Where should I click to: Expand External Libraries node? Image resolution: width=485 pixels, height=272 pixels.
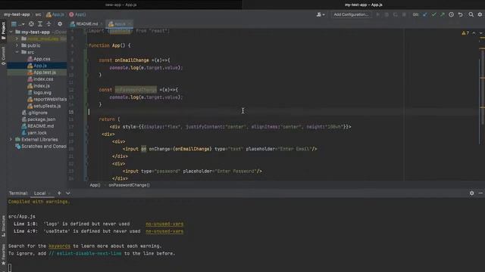[11, 139]
